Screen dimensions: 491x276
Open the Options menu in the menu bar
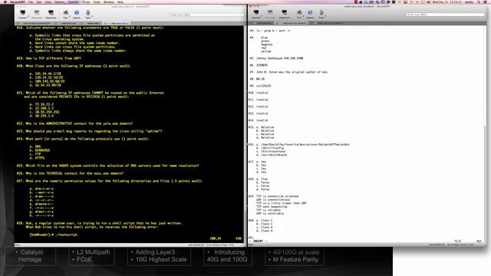[60, 2]
